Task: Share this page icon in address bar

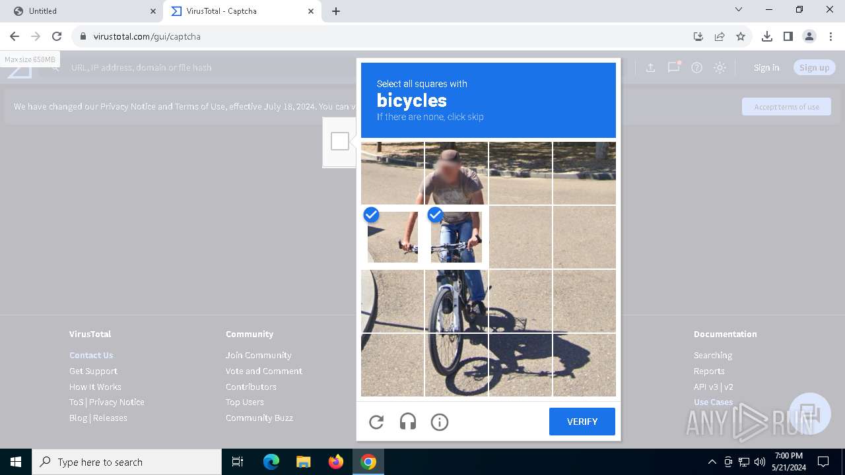Action: point(720,36)
